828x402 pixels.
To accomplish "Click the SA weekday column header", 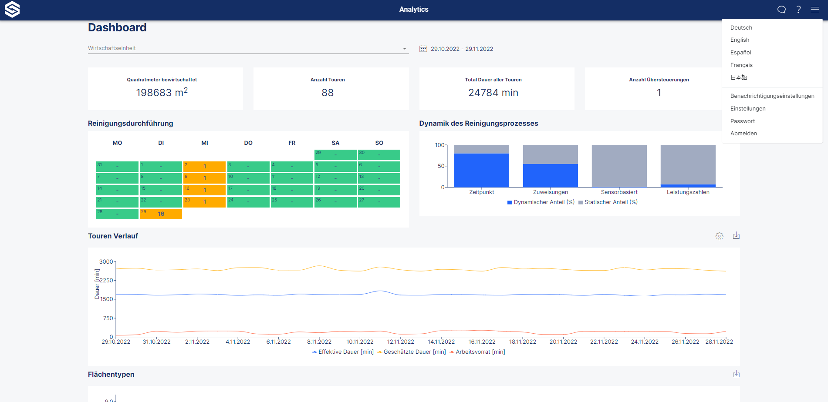I will pos(335,143).
